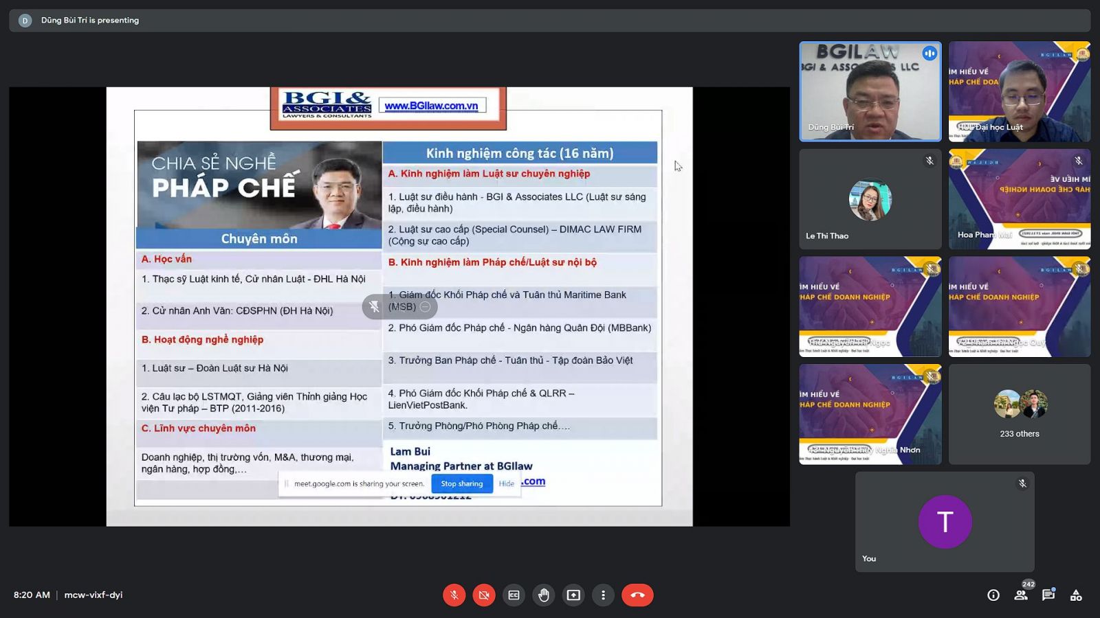Raise hand in the meeting

[544, 595]
